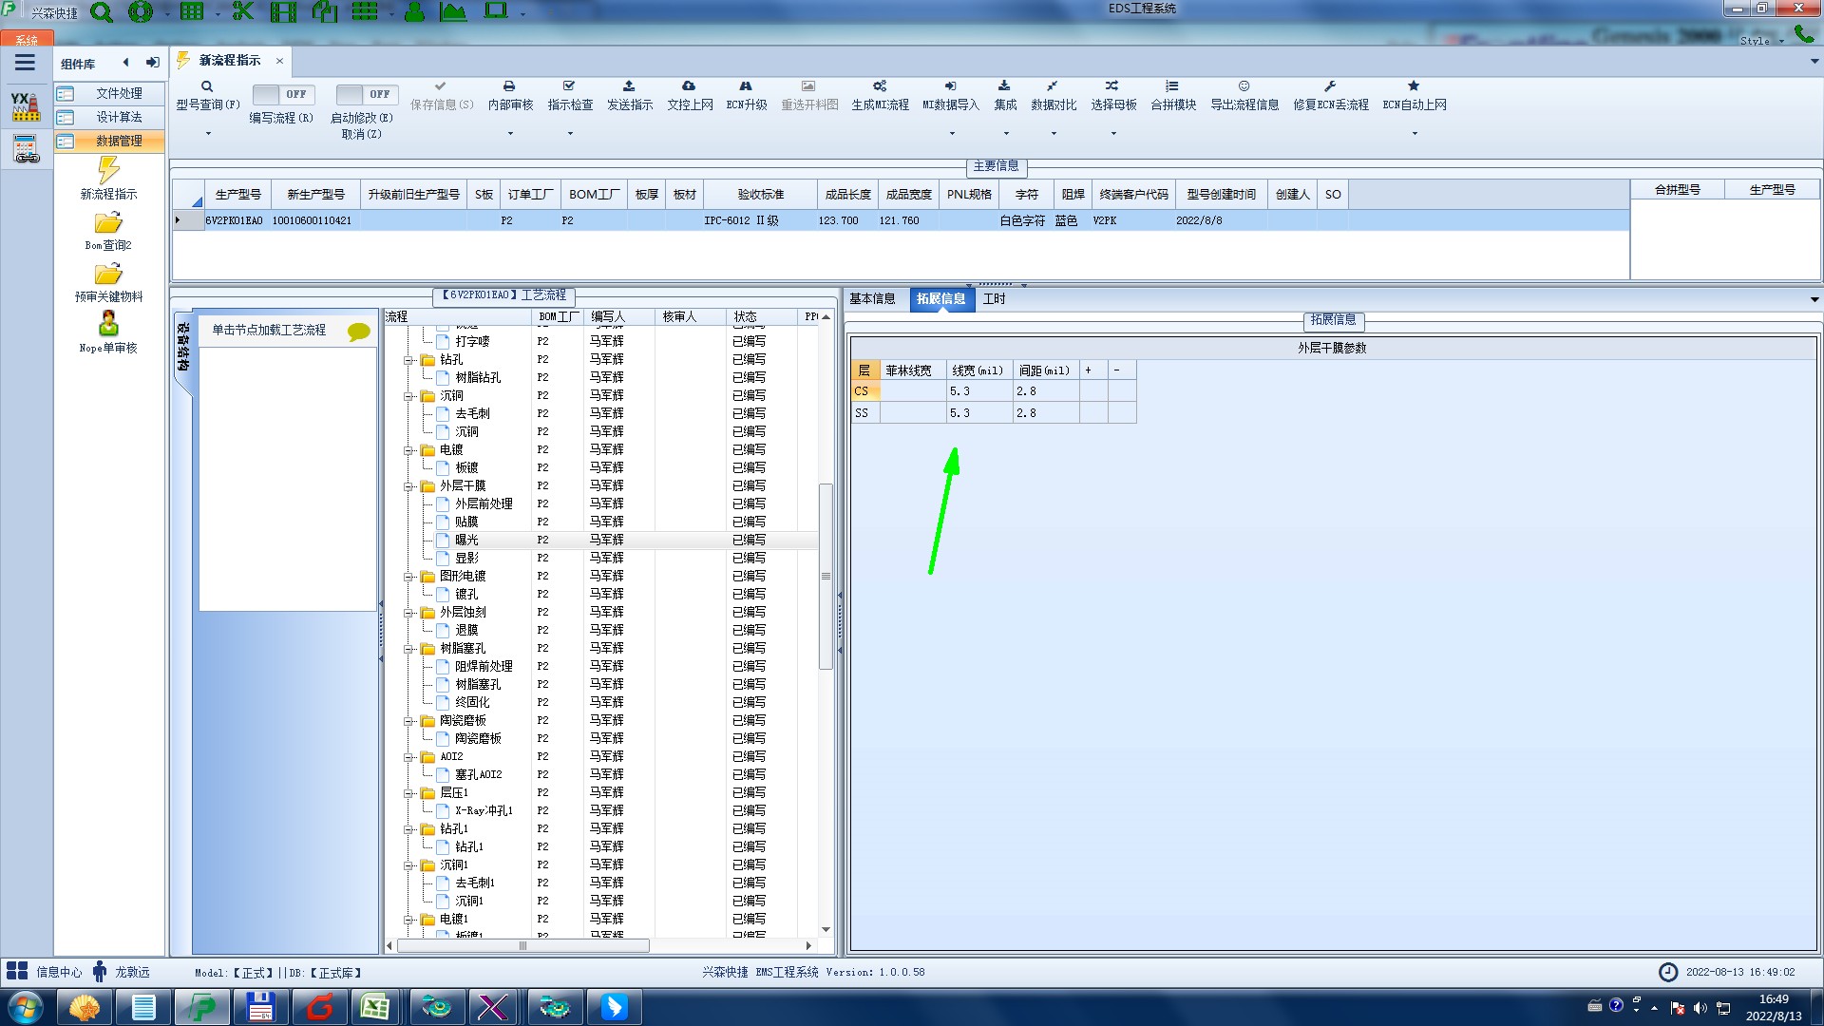Click 修复ECN丢流程 wrench icon
Viewport: 1824px width, 1026px height.
(x=1330, y=86)
